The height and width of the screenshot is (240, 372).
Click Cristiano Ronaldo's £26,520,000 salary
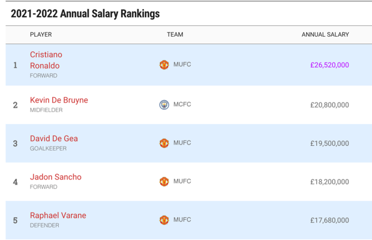tap(329, 65)
